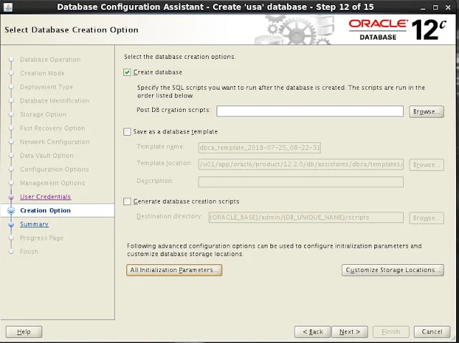The width and height of the screenshot is (459, 343).
Task: Click the Template name field
Action: (x=260, y=148)
